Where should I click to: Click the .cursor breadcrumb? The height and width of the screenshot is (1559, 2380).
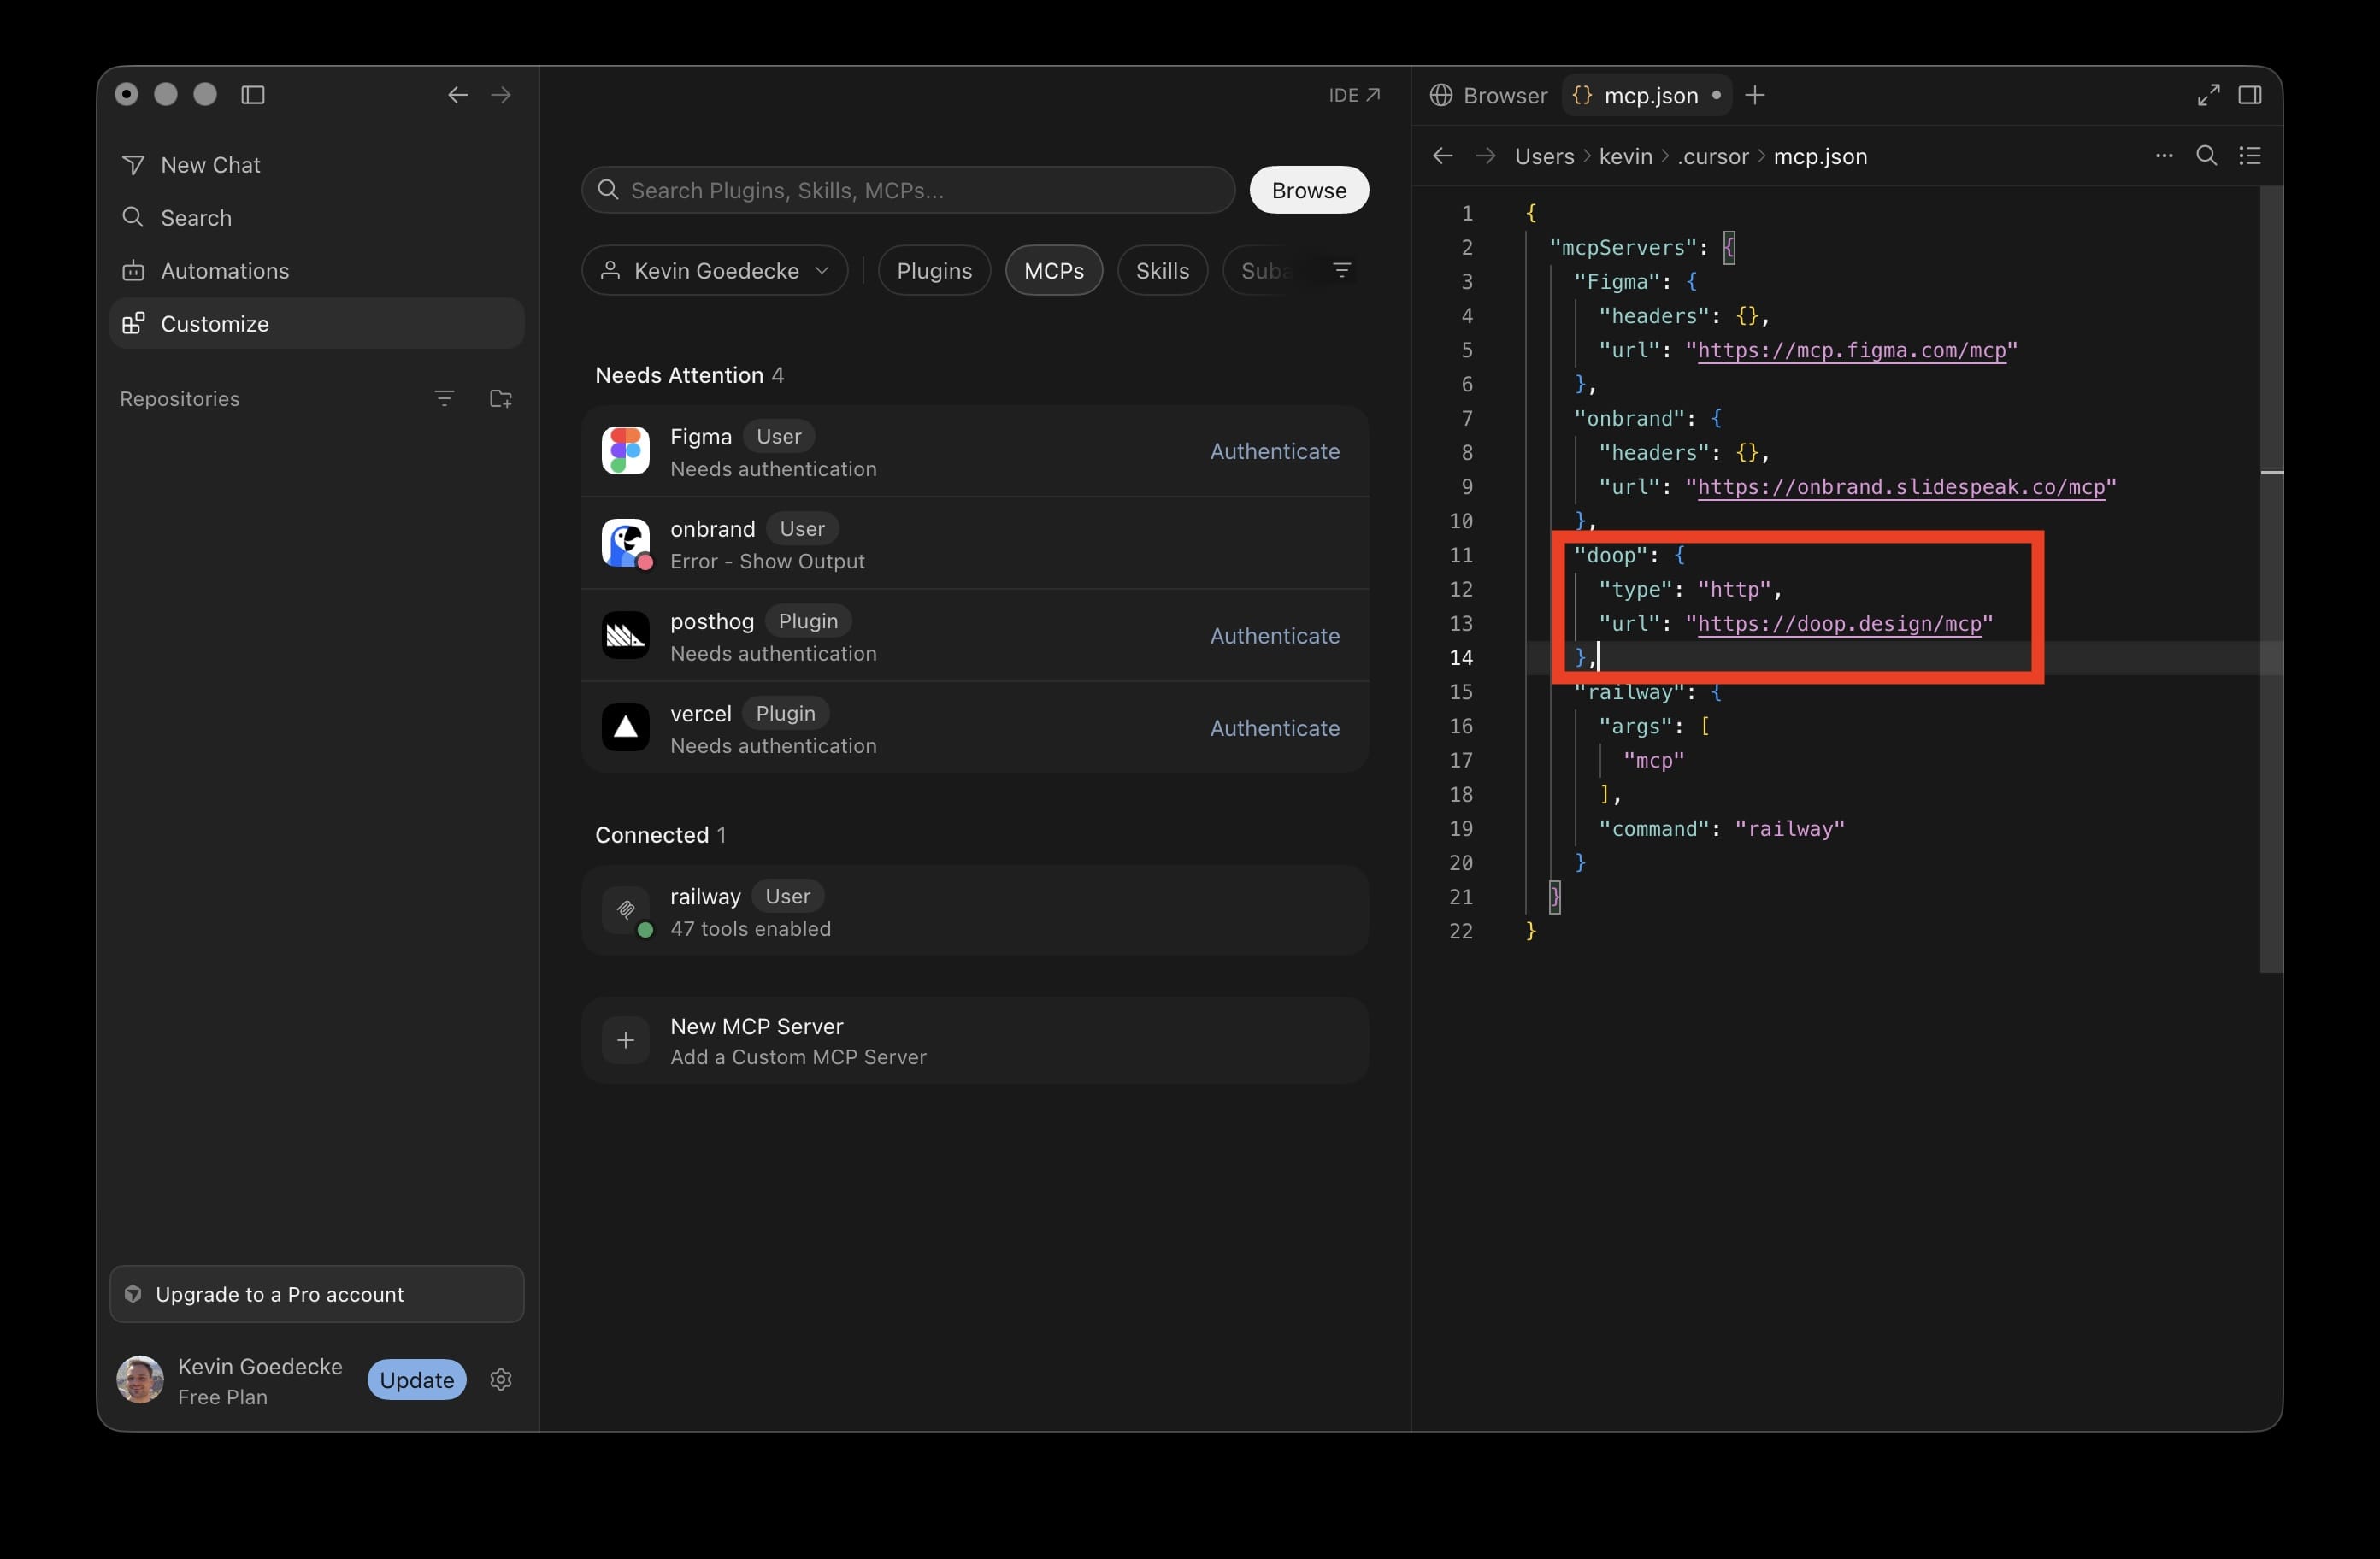tap(1713, 157)
